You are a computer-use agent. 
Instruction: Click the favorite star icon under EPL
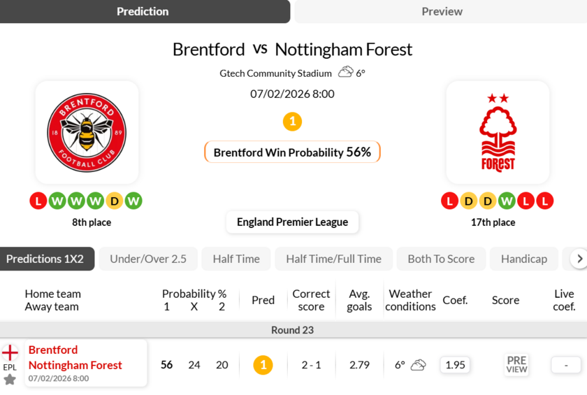coord(10,380)
